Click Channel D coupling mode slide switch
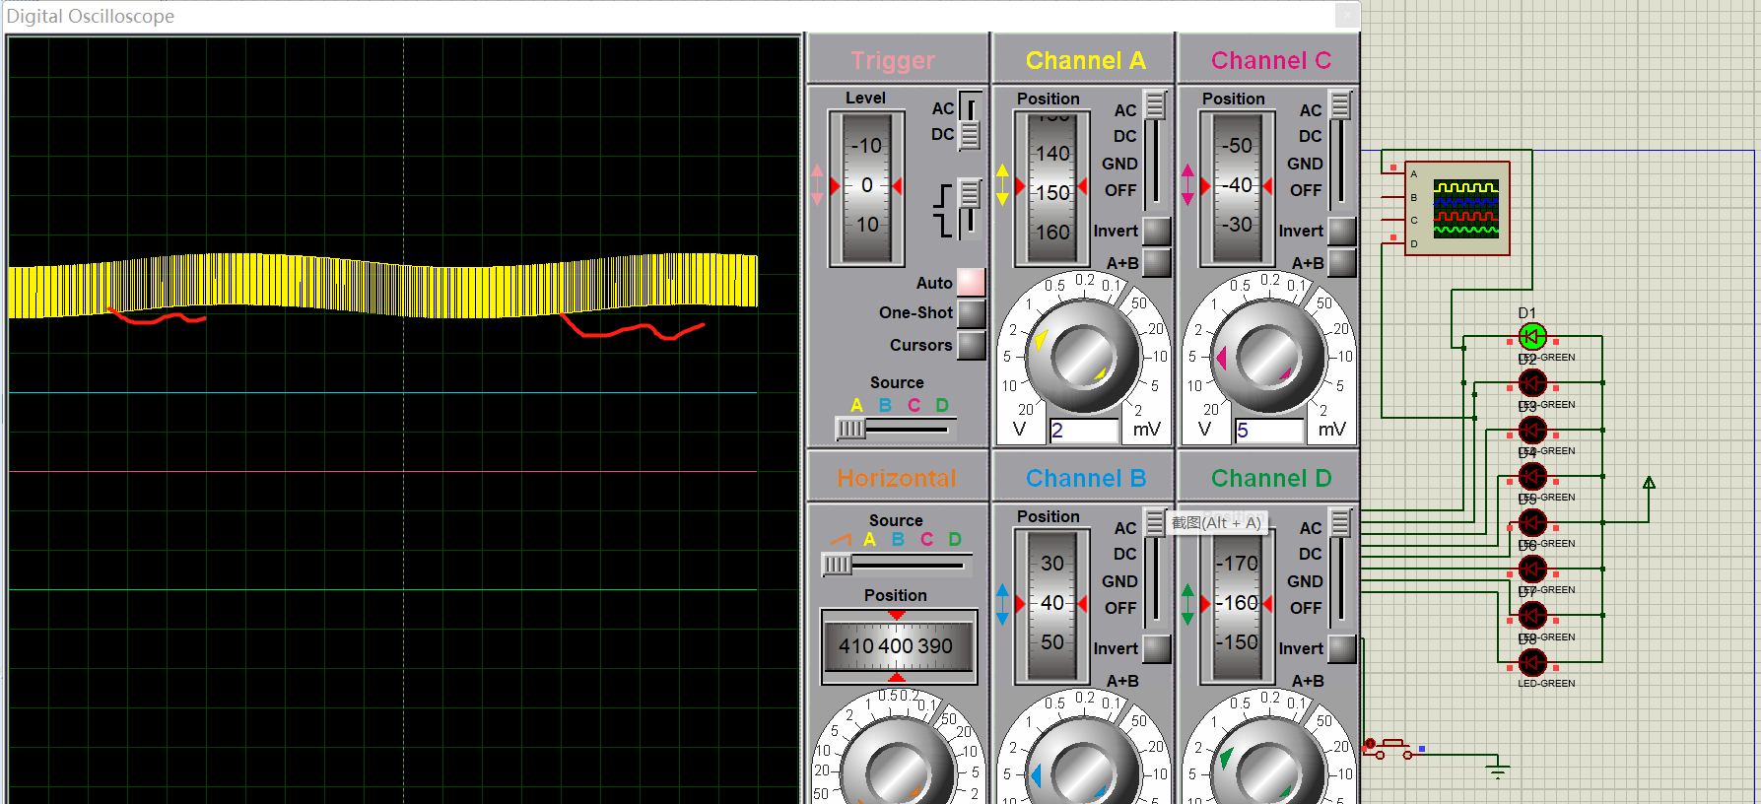Image resolution: width=1761 pixels, height=804 pixels. click(x=1340, y=568)
